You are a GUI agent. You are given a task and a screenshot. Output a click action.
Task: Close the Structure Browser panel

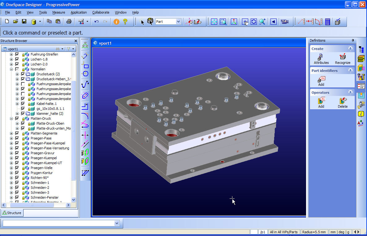tap(76, 41)
